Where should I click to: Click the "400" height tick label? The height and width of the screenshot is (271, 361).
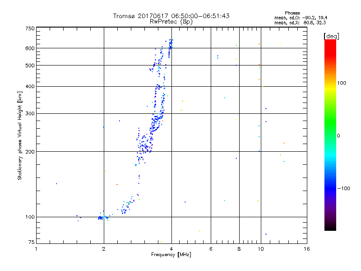30,86
